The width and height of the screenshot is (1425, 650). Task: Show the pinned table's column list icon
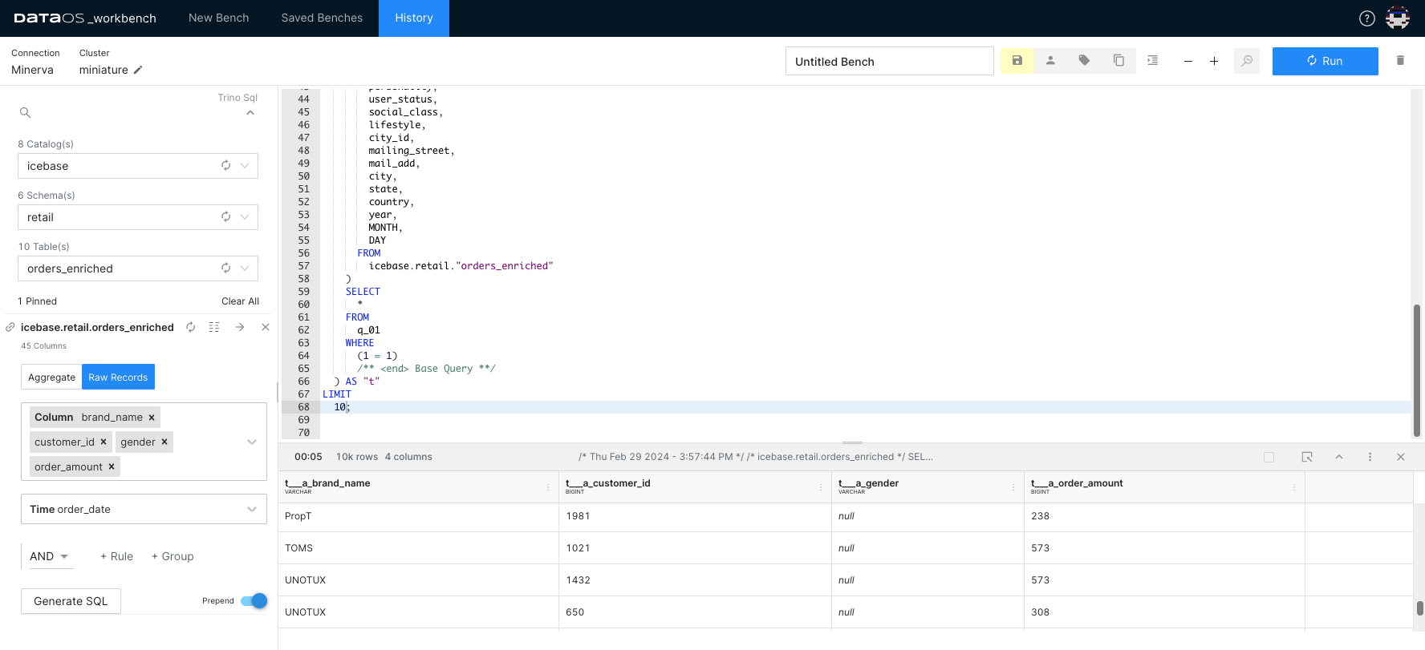coord(214,327)
